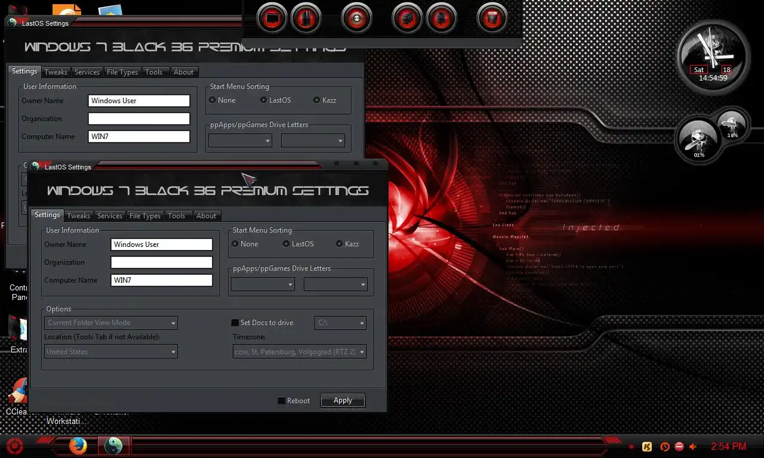Open the second drive letter dropdown in the back window
This screenshot has height=458, width=764.
313,141
